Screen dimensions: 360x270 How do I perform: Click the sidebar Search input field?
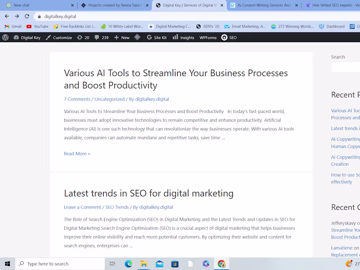347,67
